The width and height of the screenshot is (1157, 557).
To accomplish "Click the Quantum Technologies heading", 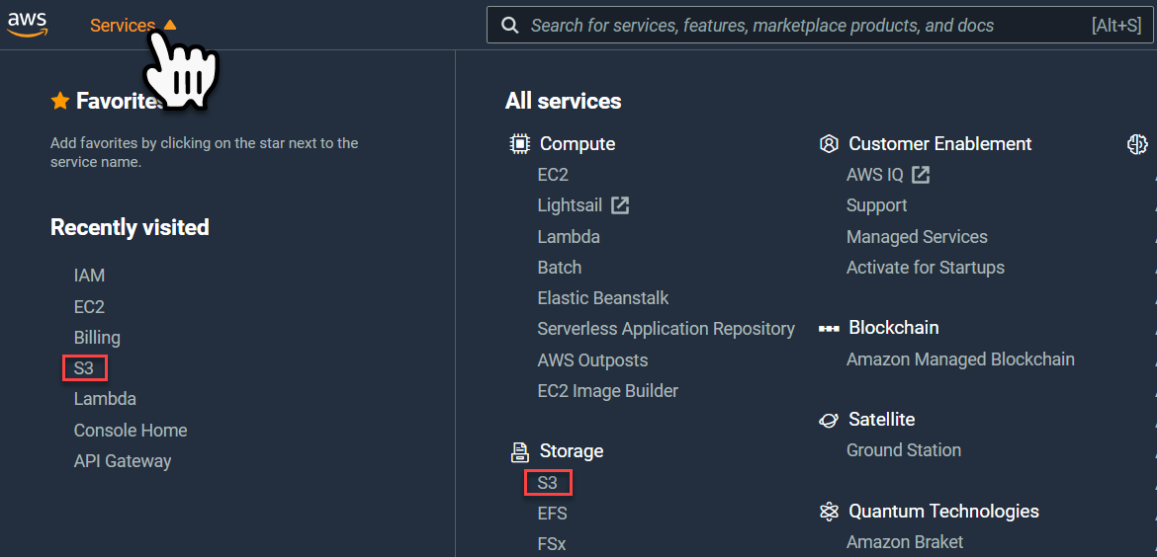I will 944,512.
